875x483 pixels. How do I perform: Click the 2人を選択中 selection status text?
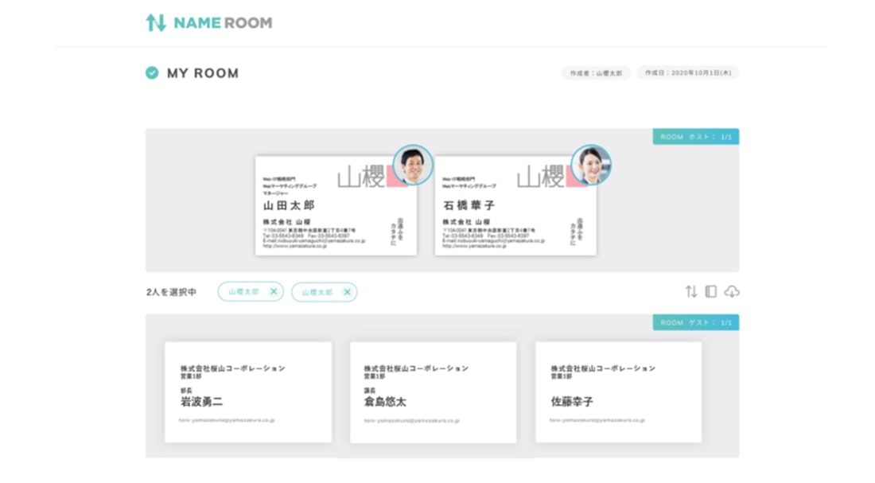[171, 292]
